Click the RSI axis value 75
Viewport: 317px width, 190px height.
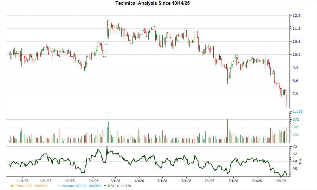295,147
